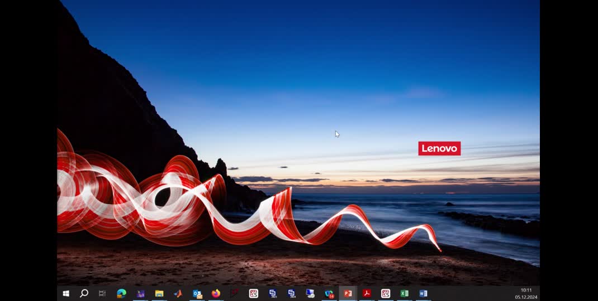
Task: Switch to Outlook in the taskbar
Action: pos(197,293)
